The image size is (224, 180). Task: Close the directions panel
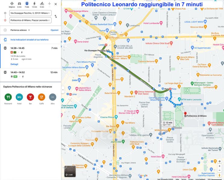[x=56, y=4]
